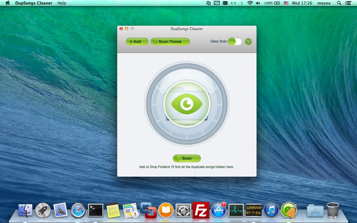The image size is (357, 223).
Task: Close the DupSongs Cleaner window
Action: 121,29
